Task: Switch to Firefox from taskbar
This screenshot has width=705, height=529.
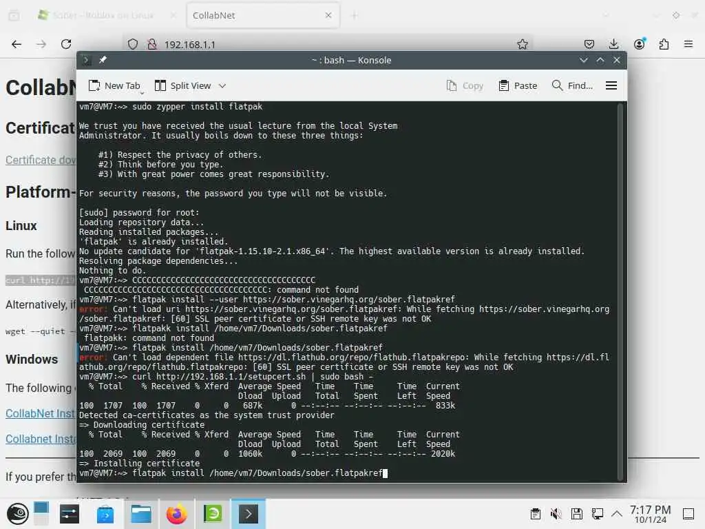Action: [x=176, y=514]
